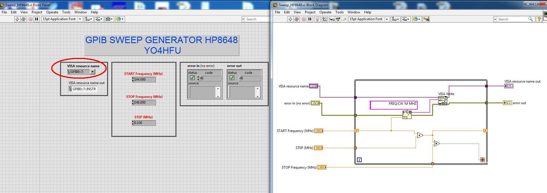Open Distribute Objects menu in Front Panel

(x=99, y=19)
